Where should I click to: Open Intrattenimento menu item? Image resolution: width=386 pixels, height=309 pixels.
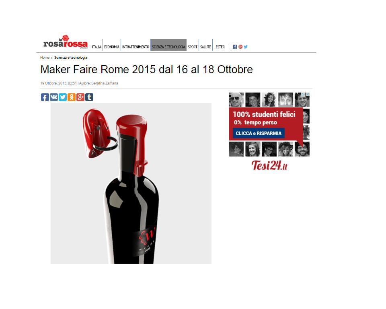click(x=136, y=47)
